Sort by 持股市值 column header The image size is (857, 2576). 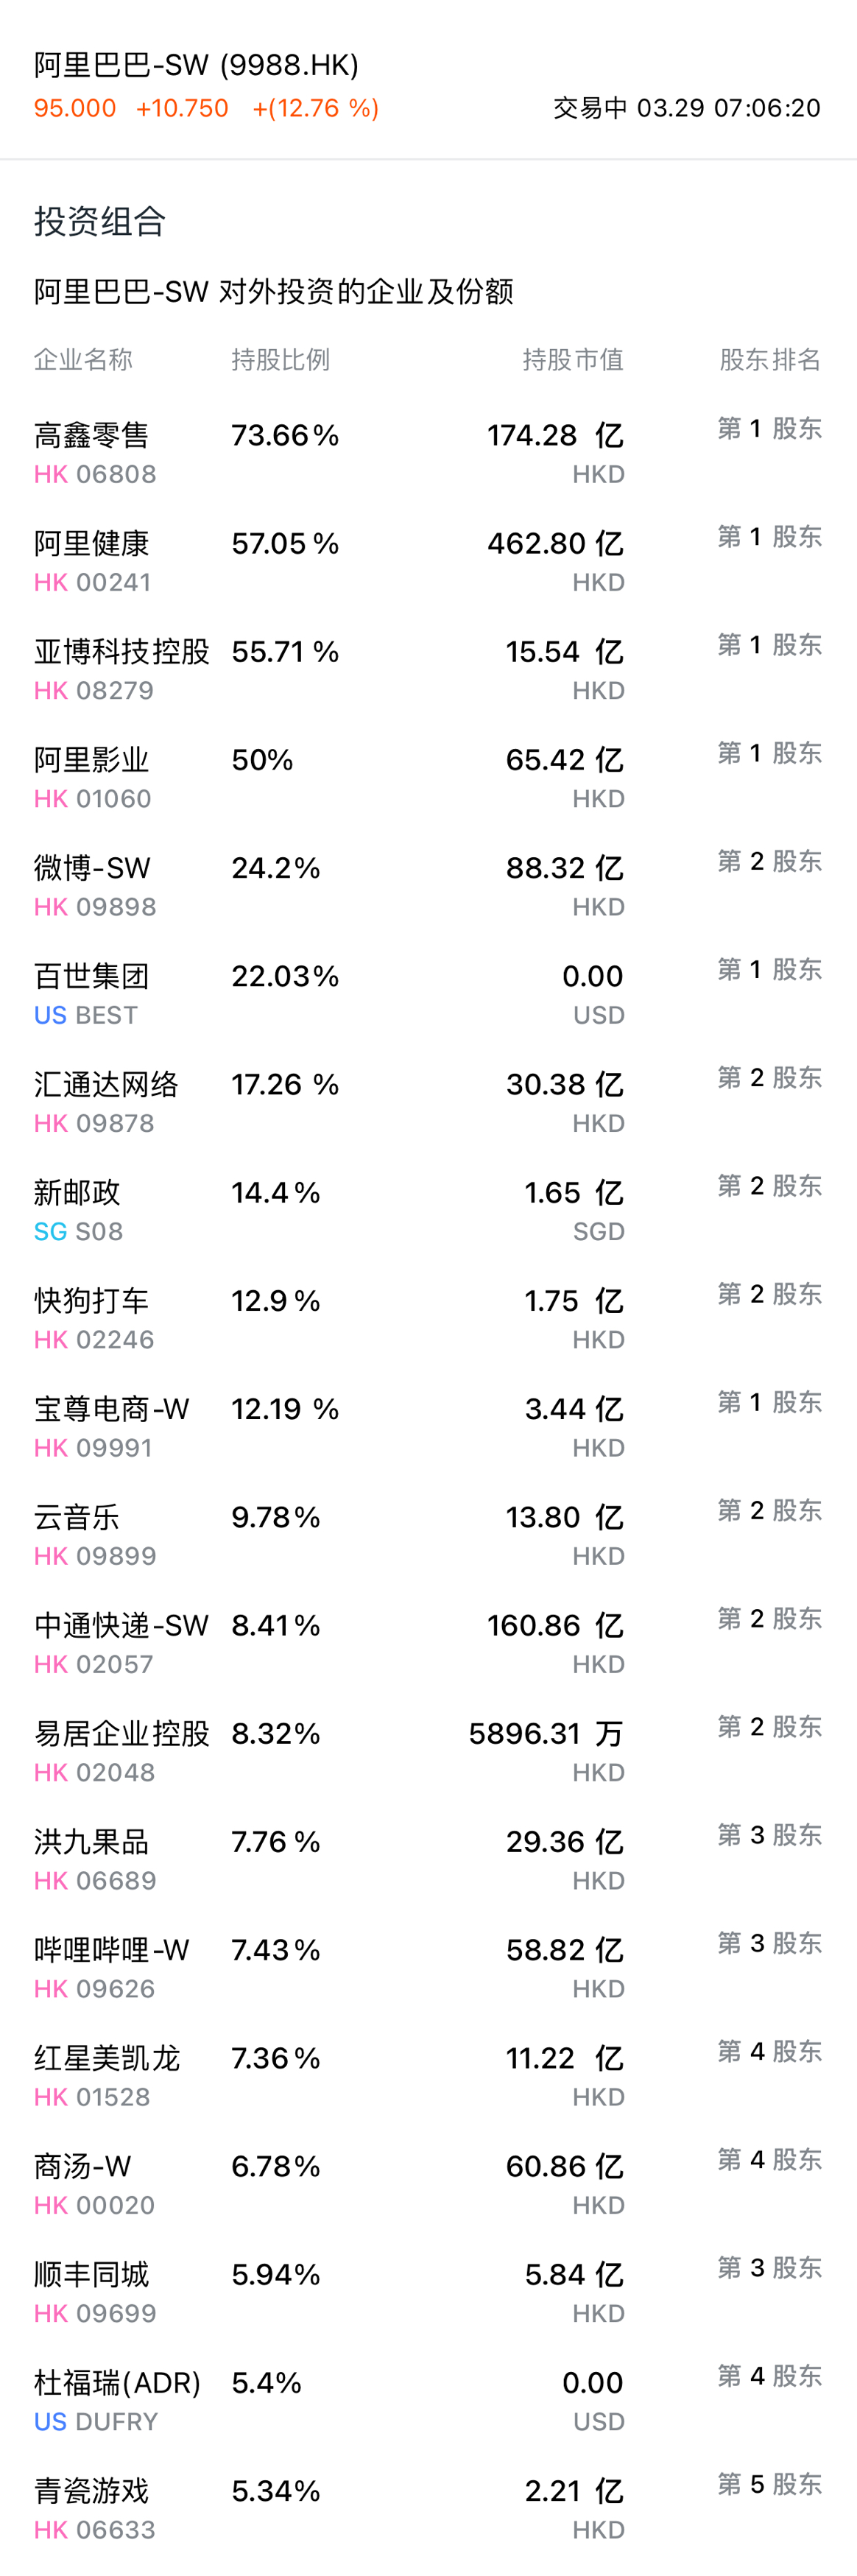(573, 359)
